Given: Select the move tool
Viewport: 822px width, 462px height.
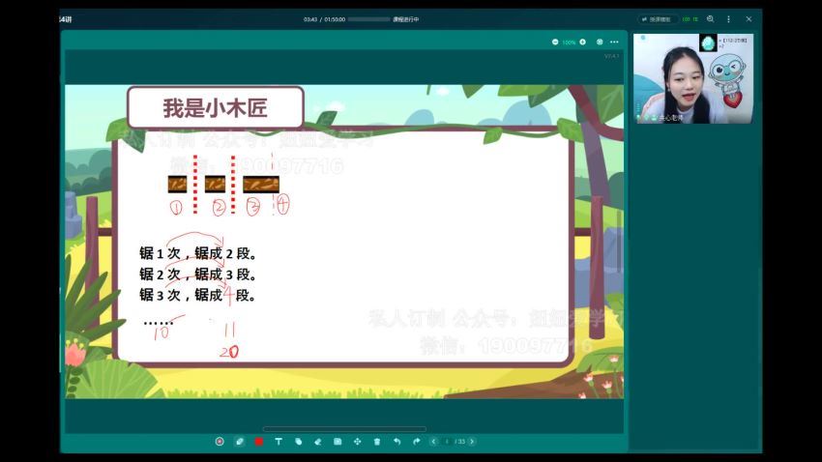Looking at the screenshot, I should (357, 442).
